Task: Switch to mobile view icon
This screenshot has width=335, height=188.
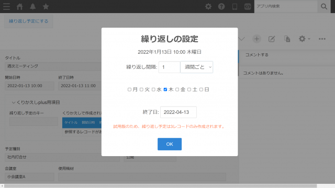Action: click(234, 6)
